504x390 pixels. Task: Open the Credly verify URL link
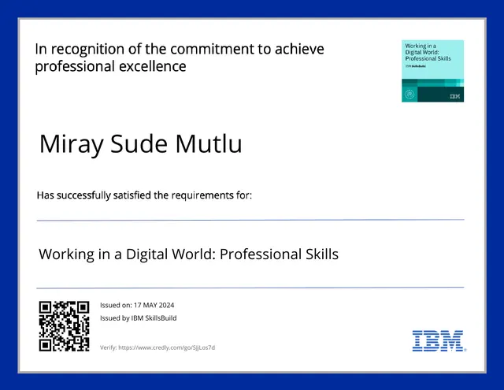click(166, 347)
